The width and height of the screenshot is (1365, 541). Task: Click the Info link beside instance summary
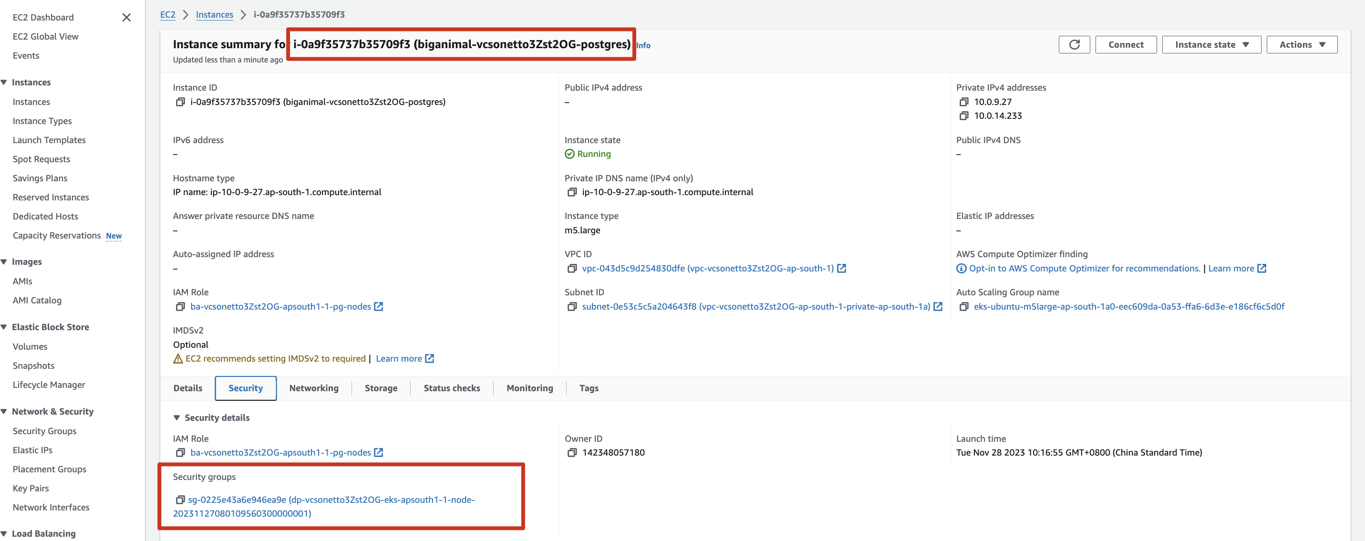(643, 46)
